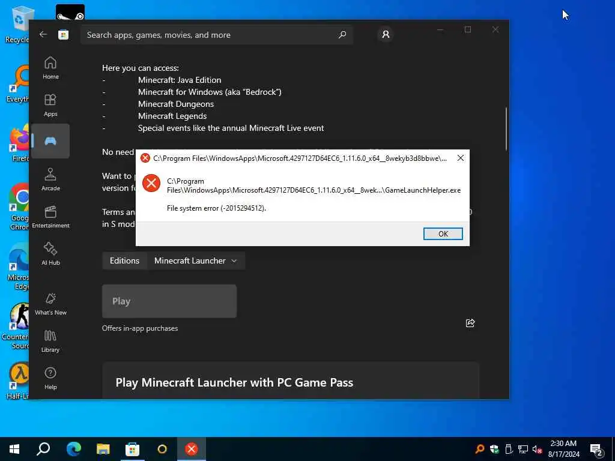Click the Microsoft Store logo icon

[x=64, y=34]
